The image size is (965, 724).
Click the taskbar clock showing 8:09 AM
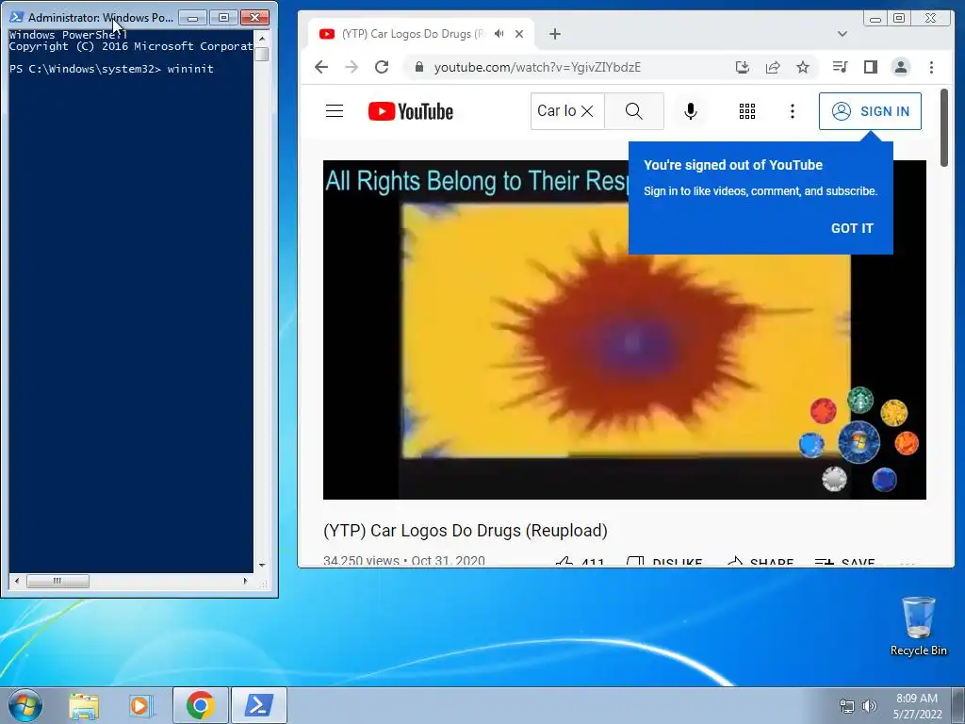[x=917, y=706]
